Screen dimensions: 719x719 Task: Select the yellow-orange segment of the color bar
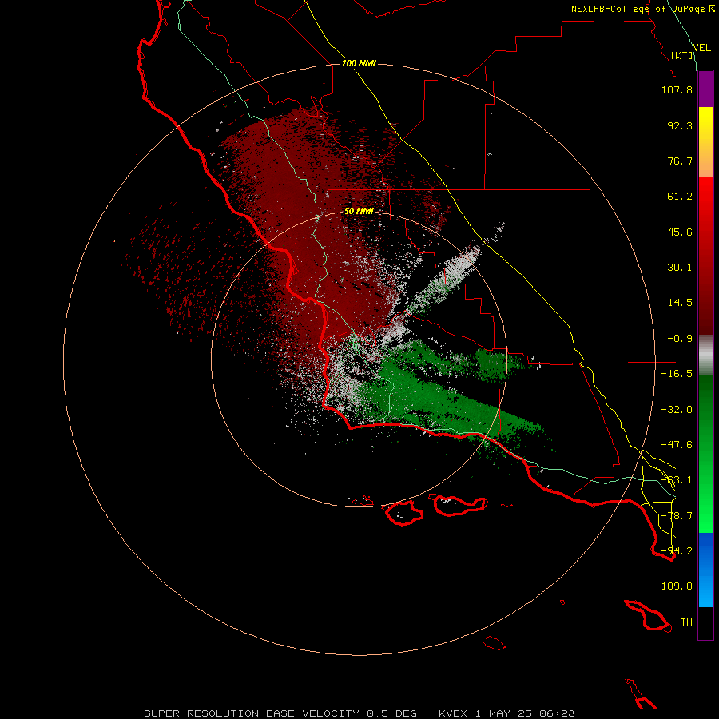coord(705,142)
